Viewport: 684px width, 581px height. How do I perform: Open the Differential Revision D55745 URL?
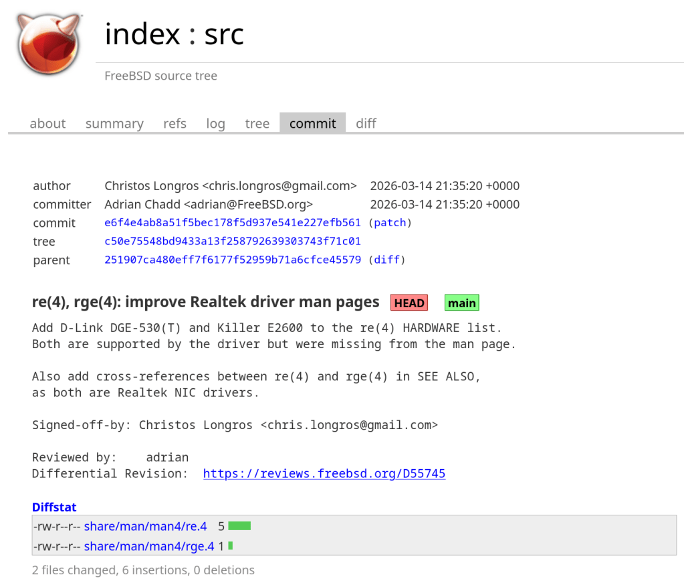tap(324, 474)
